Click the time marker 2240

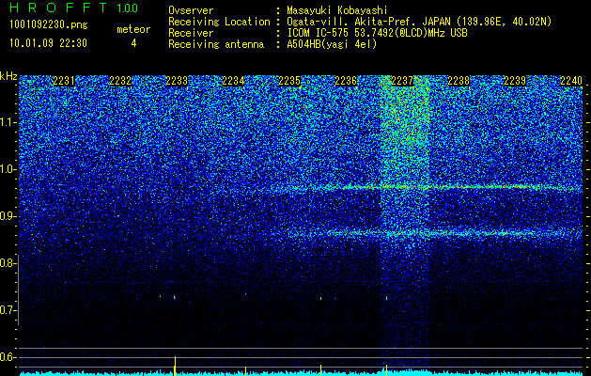(571, 81)
